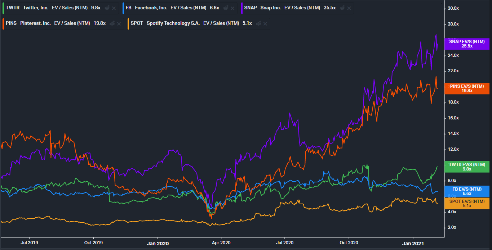Click 'EV / Sales (NTM)' in the PINS legend
This screenshot has height=250, width=492.
click(72, 23)
